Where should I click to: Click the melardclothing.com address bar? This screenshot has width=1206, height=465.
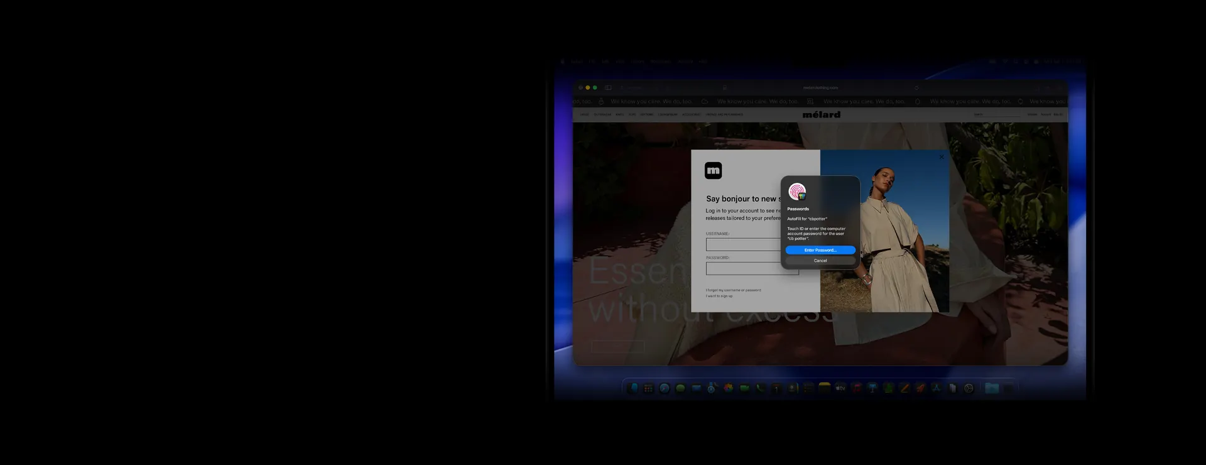820,87
